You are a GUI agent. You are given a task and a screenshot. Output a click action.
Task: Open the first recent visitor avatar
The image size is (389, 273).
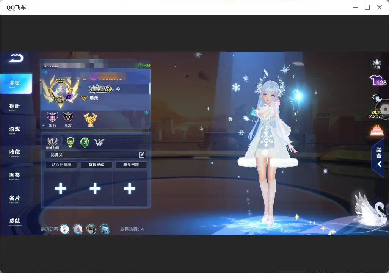(65, 229)
